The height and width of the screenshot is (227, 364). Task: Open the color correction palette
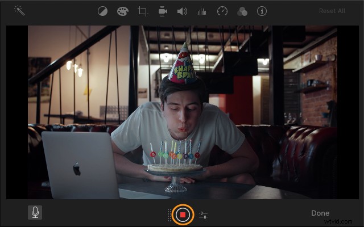coord(123,11)
